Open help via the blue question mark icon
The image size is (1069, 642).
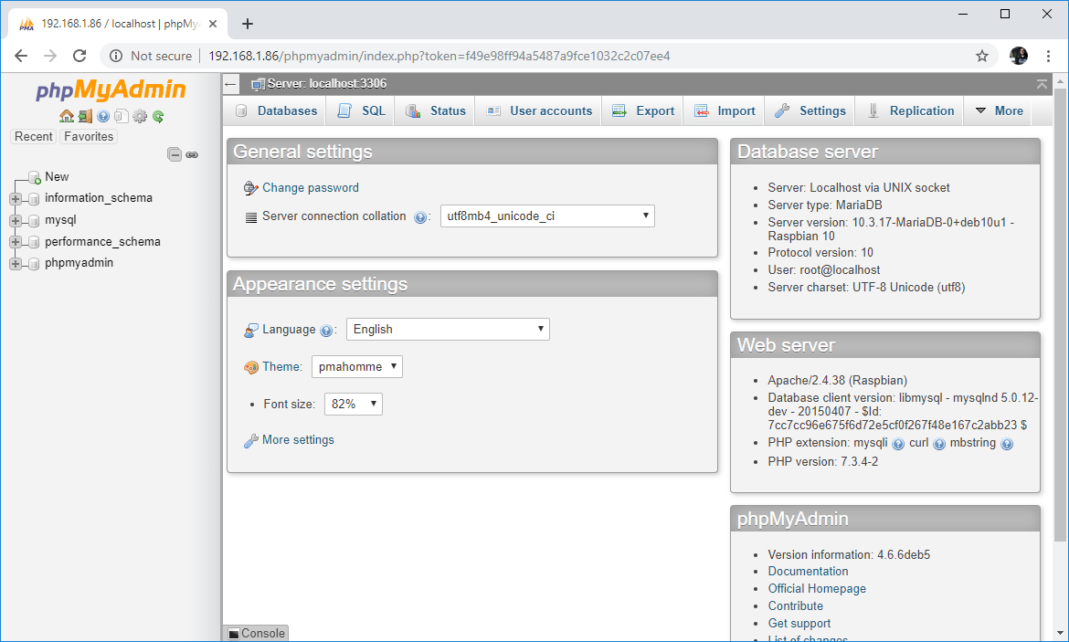click(102, 116)
